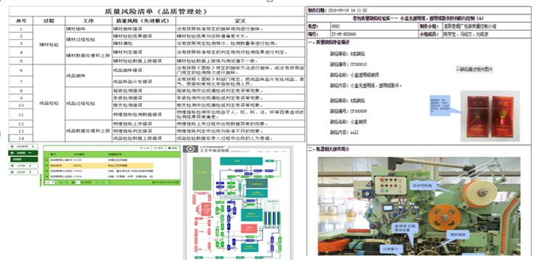Viewport: 539px width, 265px height.
Task: Click the 活动导纸辊 callout on machine photo
Action: (x=424, y=186)
